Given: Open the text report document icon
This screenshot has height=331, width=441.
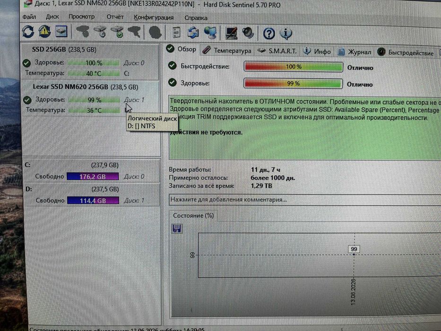Looking at the screenshot, I should point(176,32).
